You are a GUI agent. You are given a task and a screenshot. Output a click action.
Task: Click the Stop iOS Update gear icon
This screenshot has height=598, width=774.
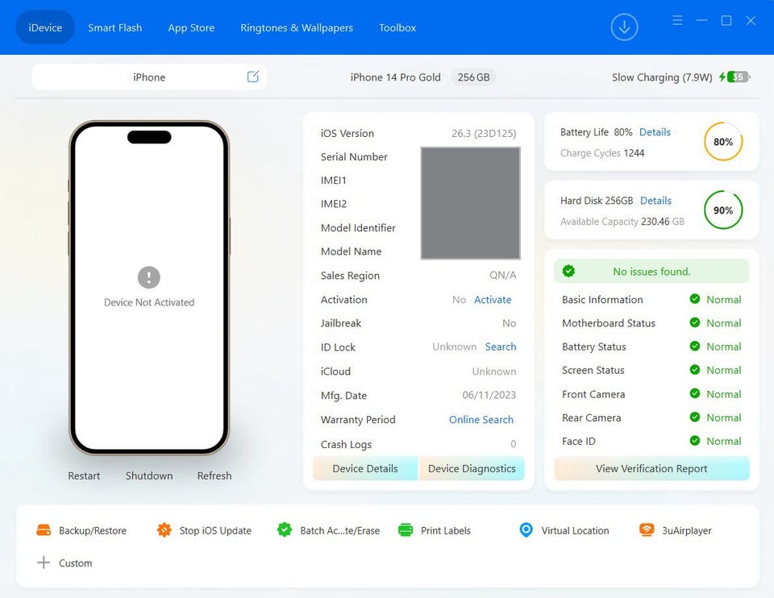[164, 530]
